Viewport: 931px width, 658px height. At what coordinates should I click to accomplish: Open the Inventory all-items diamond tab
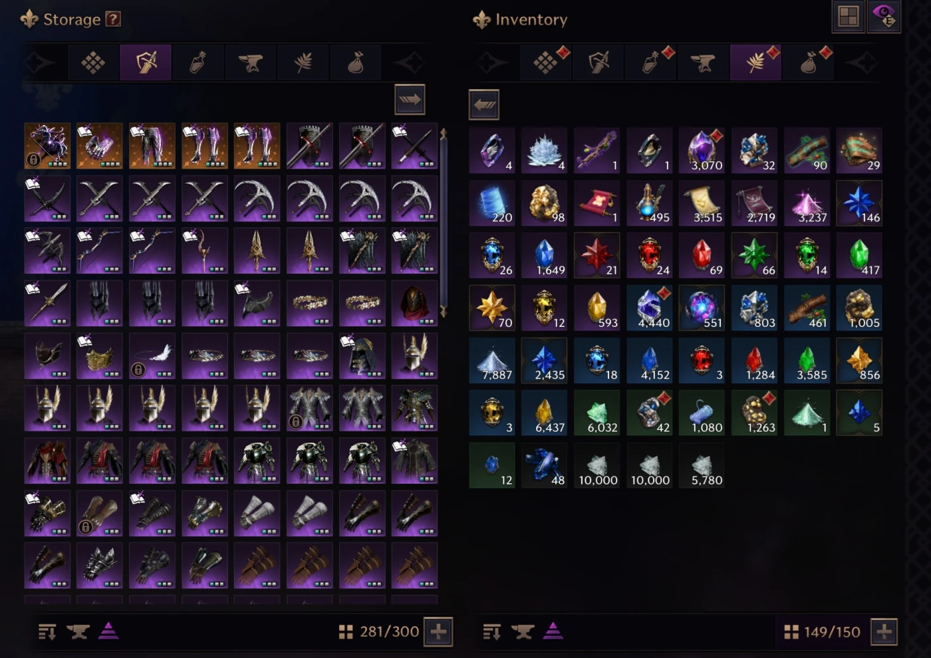[545, 62]
